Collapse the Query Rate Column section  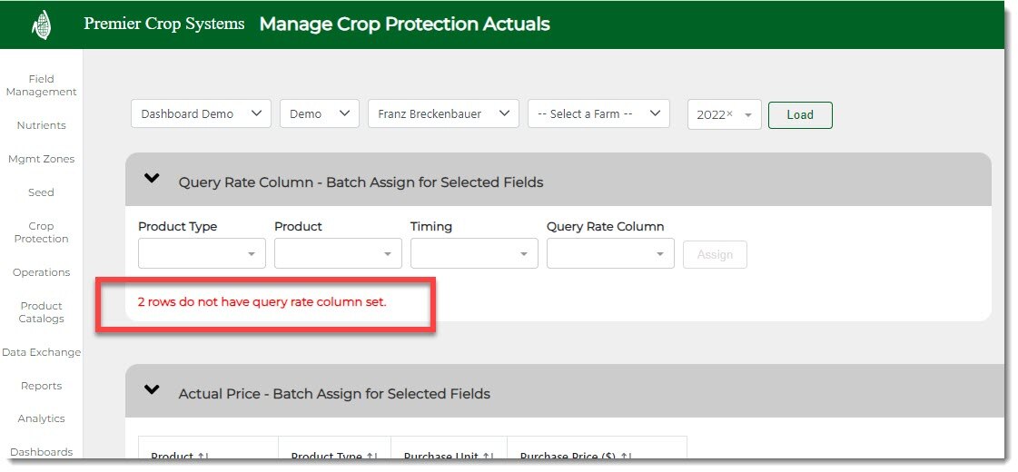click(x=152, y=180)
